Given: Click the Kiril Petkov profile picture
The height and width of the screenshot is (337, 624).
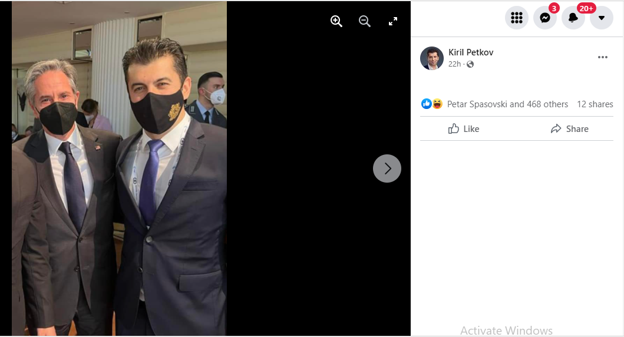Looking at the screenshot, I should tap(432, 58).
